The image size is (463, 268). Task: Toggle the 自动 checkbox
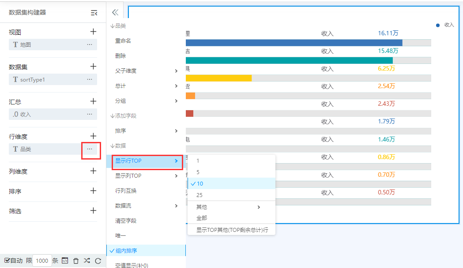pos(7,261)
